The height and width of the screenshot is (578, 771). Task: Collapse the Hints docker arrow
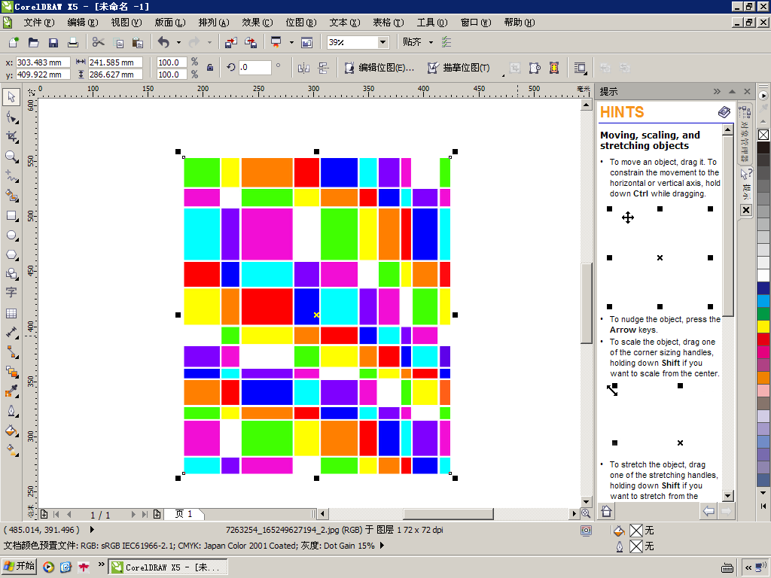tap(732, 91)
